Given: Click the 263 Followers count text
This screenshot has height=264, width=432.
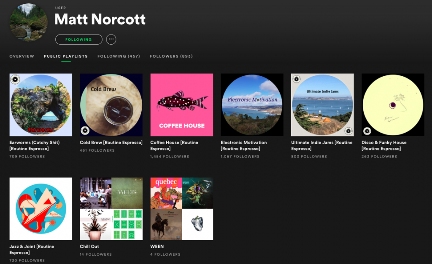Looking at the screenshot, I should pos(379,157).
